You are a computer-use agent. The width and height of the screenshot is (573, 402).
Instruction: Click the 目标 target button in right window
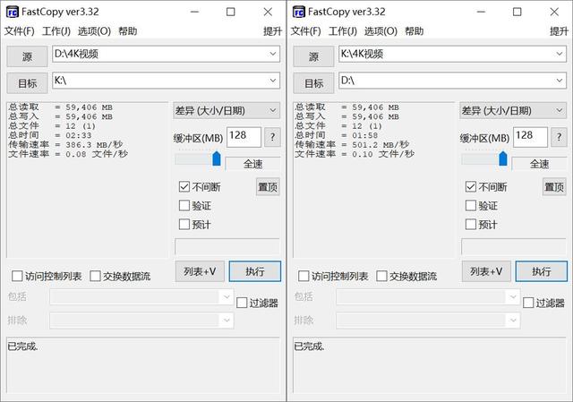pyautogui.click(x=313, y=83)
